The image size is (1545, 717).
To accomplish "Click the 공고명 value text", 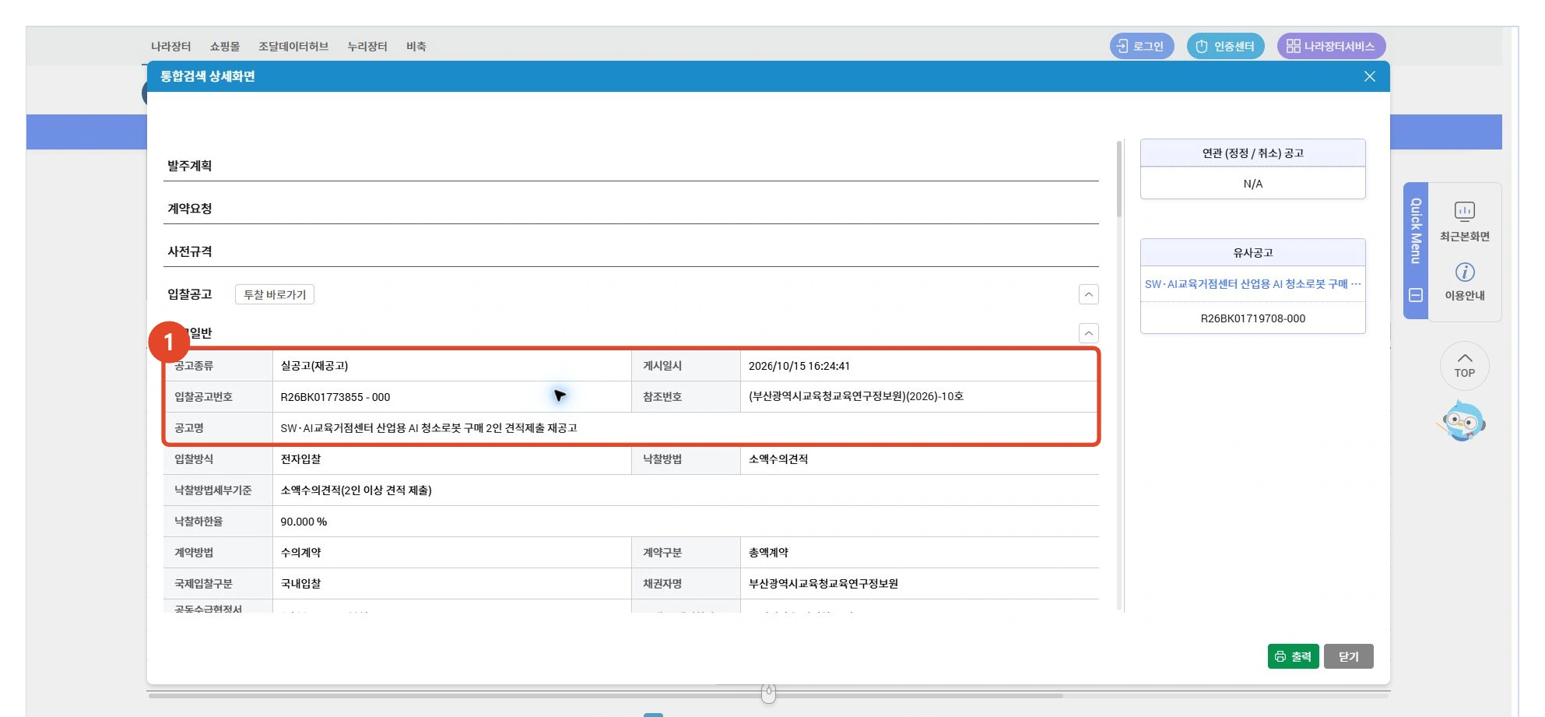I will click(x=429, y=428).
